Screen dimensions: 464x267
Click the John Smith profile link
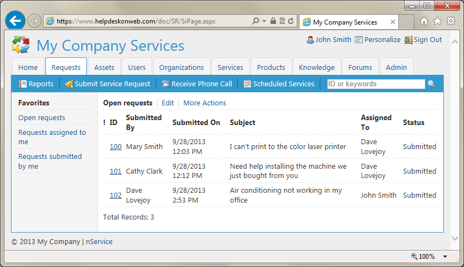(333, 40)
